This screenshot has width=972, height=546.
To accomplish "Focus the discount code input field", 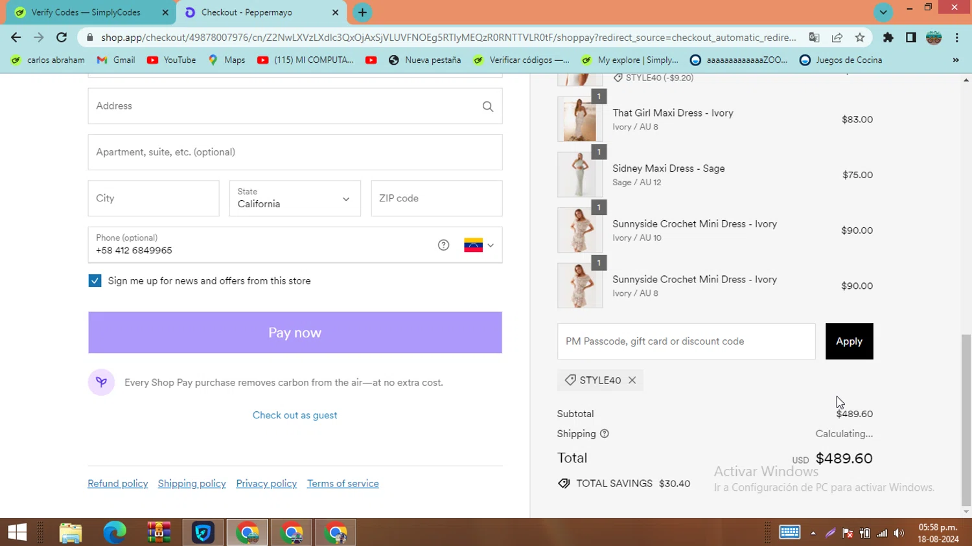I will tap(686, 341).
